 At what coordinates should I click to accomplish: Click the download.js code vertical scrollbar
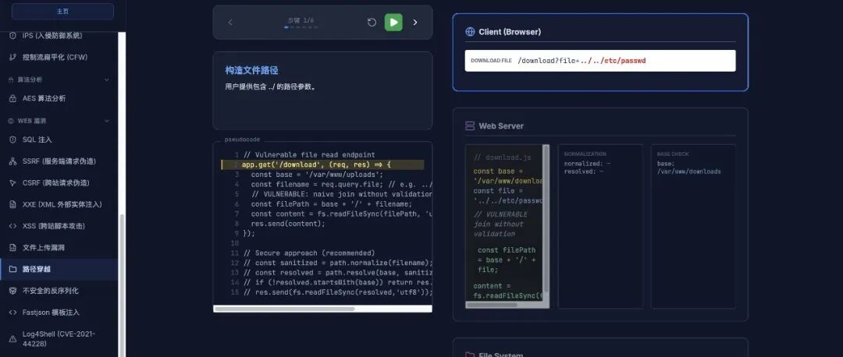click(546, 217)
